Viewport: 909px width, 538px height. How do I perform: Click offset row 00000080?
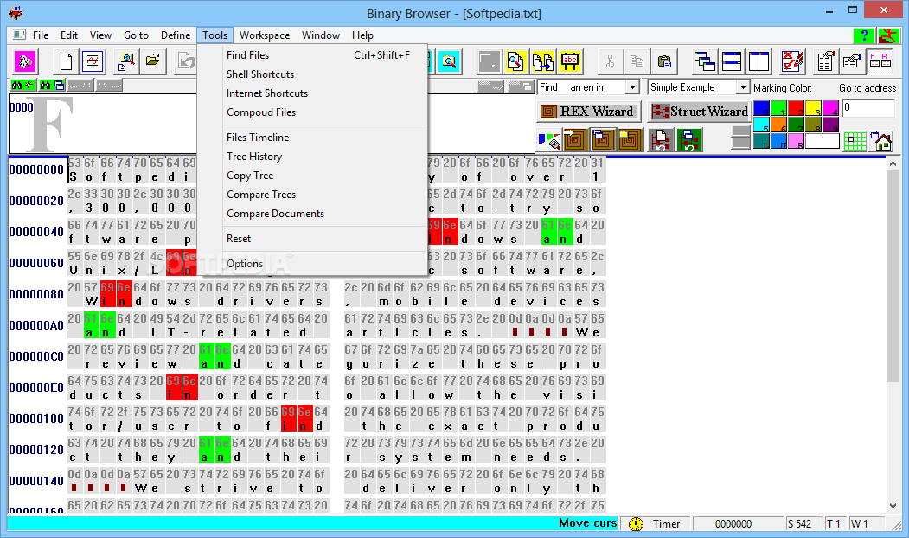(x=36, y=294)
